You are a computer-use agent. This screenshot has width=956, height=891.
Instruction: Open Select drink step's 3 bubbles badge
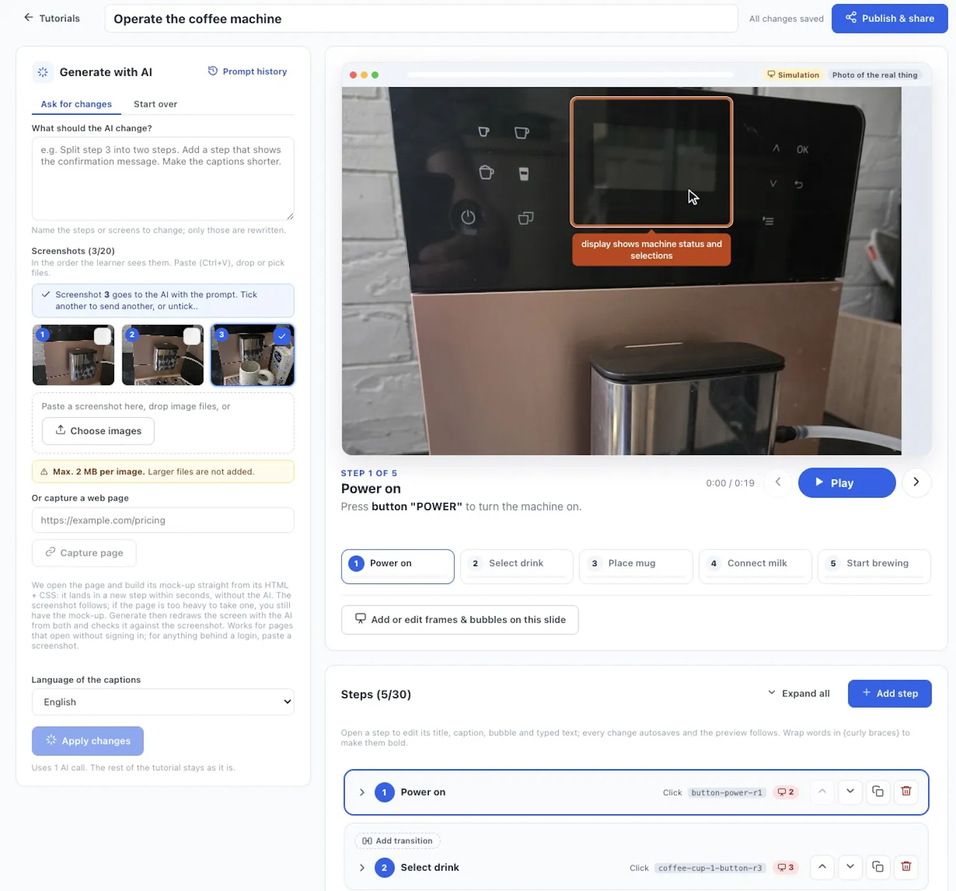tap(786, 868)
